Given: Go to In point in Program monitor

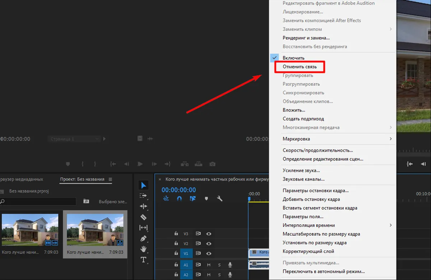Looking at the screenshot, I should (410, 164).
